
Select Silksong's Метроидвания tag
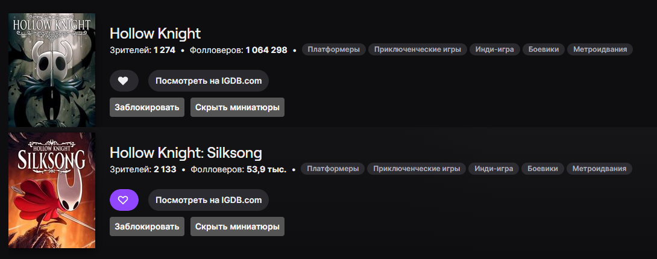(x=599, y=169)
